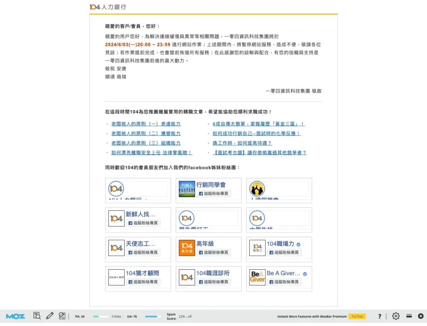Click the Moz logo in the toolbar
Viewport: 427px width, 326px height.
pos(15,316)
